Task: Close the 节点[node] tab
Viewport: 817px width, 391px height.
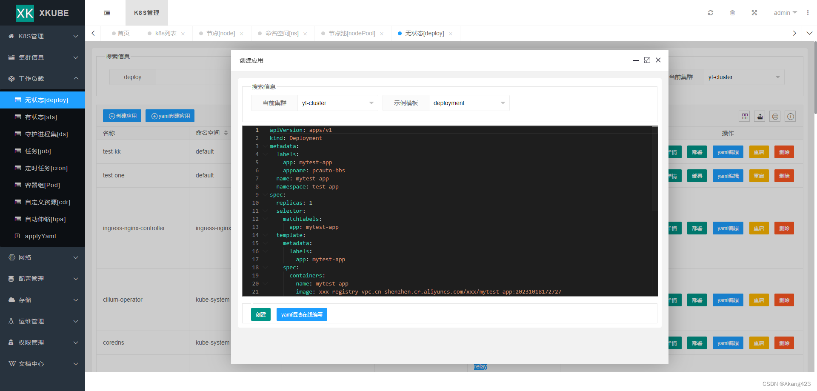Action: pyautogui.click(x=241, y=34)
